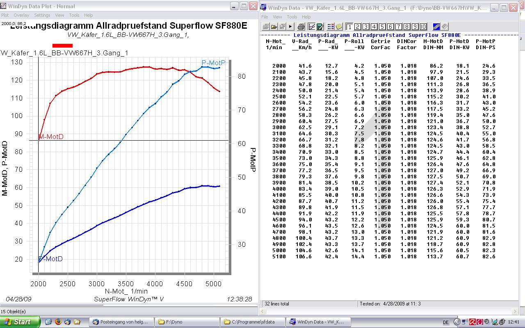
Task: Click the printer icon in WinDyn Data
Action: (301, 27)
